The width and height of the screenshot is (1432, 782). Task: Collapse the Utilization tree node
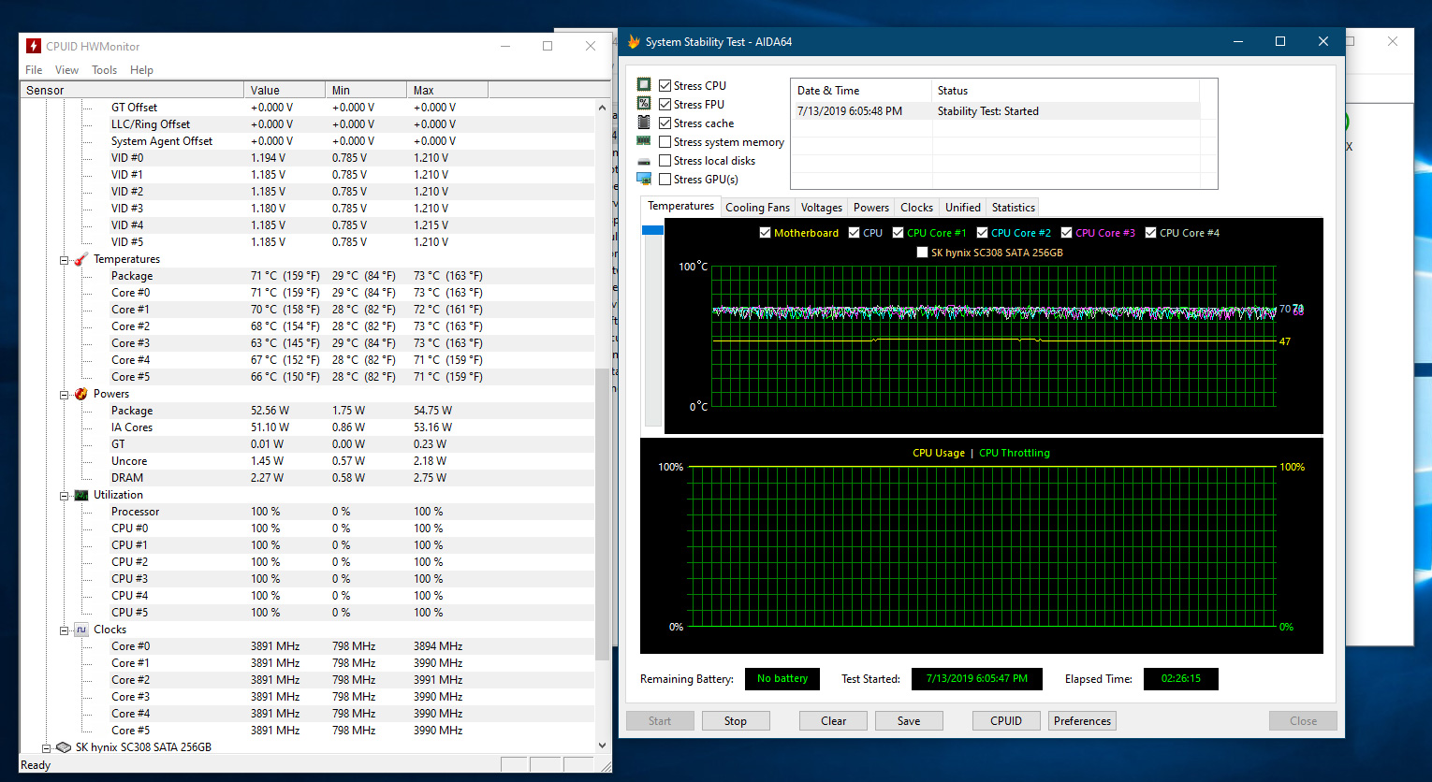(x=65, y=496)
